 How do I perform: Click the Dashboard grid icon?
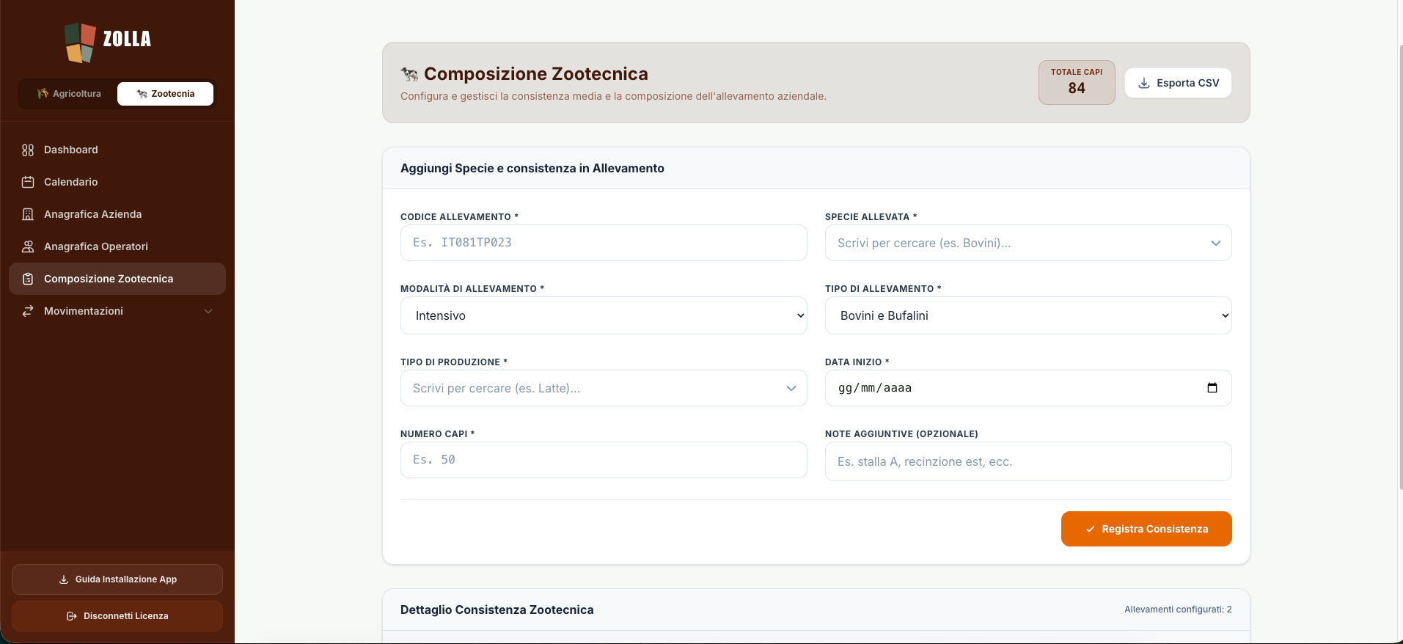(28, 150)
